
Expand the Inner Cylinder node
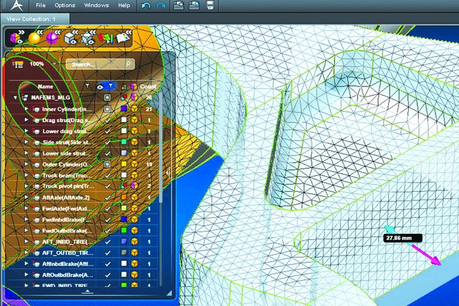point(26,109)
